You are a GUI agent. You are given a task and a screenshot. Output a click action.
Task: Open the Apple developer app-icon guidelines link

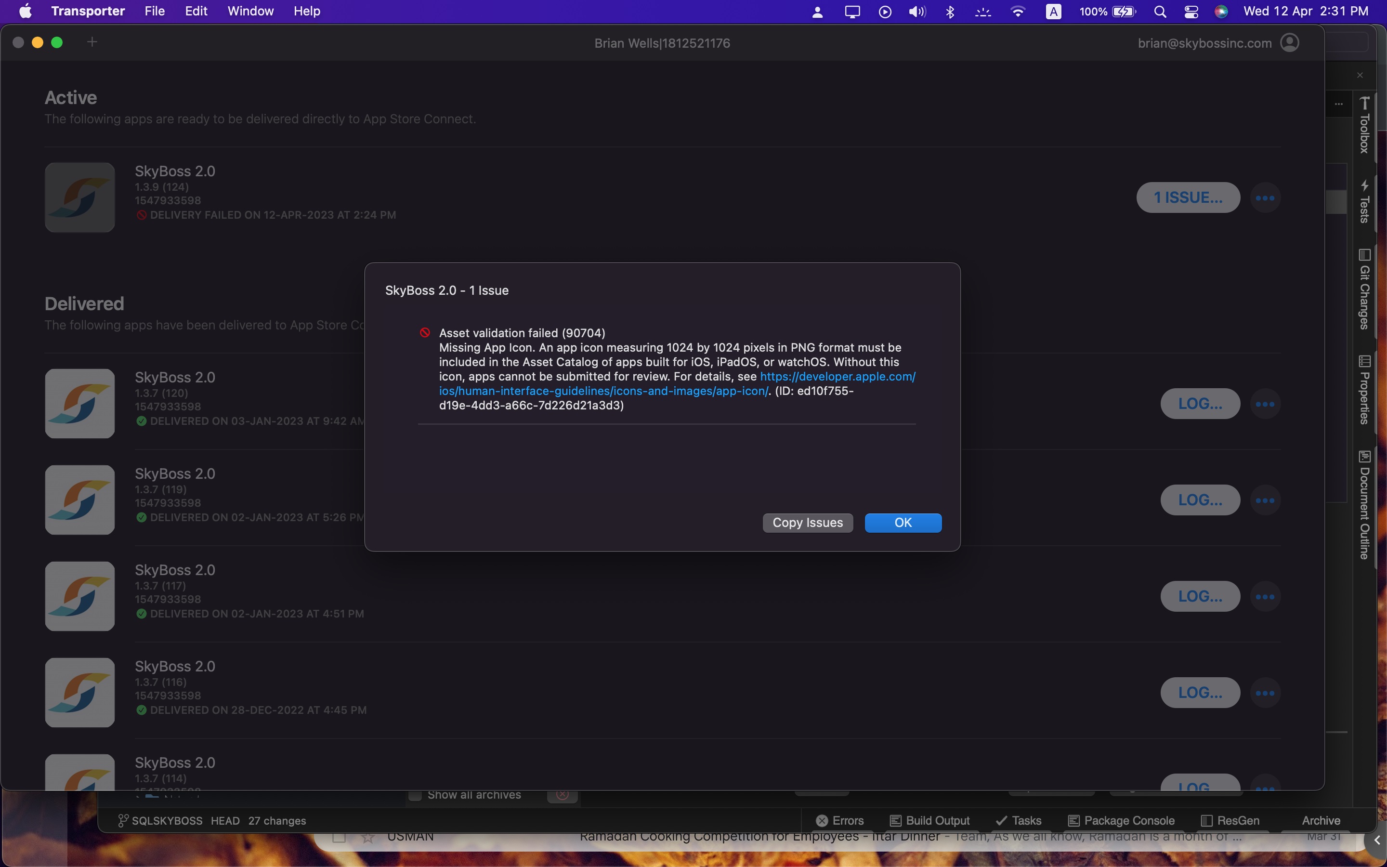coord(837,377)
